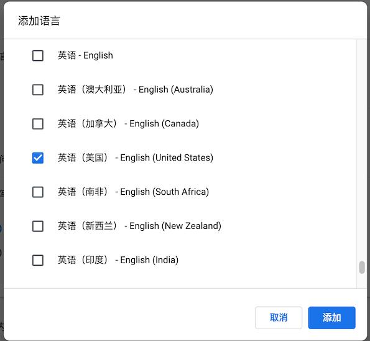Click the 添加语言 dialog title

39,21
